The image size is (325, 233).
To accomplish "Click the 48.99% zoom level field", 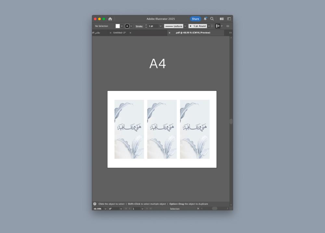I will pos(97,209).
